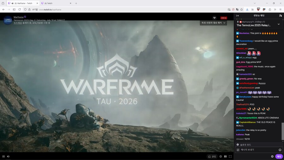Go back to the previous page

(3, 9)
